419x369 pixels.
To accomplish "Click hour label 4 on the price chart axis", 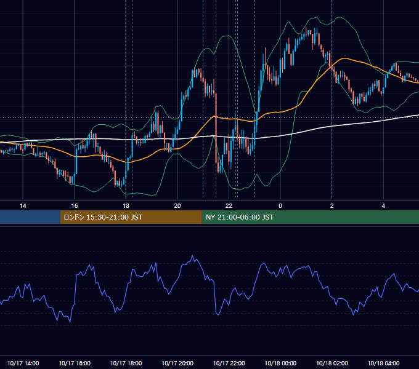I will pos(383,206).
